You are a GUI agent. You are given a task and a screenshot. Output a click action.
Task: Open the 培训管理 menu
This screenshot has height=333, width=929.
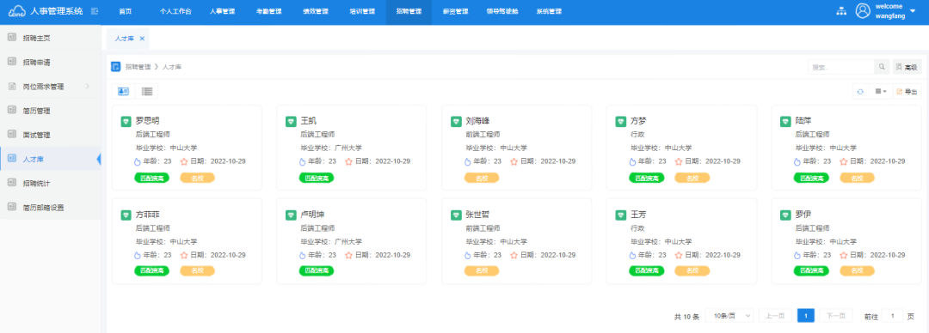(362, 12)
